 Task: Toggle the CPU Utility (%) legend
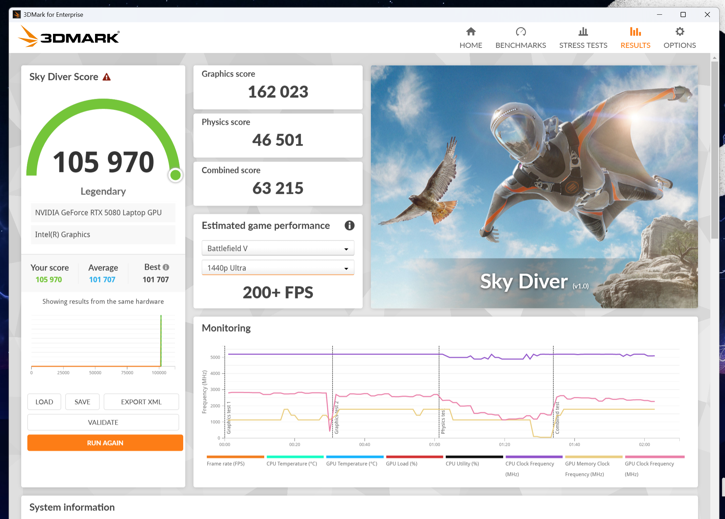point(474,462)
